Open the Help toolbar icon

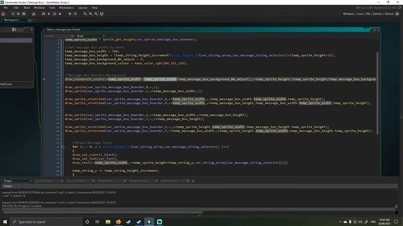(x=76, y=14)
